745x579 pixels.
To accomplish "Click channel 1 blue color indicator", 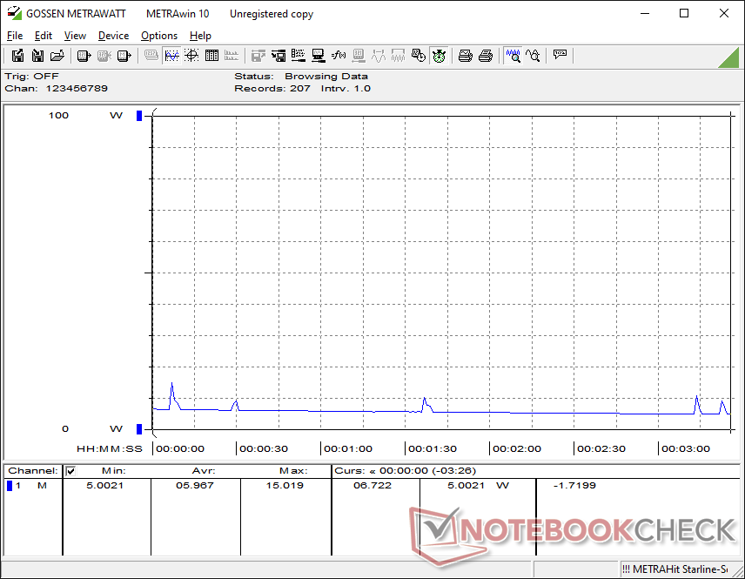I will pos(10,485).
